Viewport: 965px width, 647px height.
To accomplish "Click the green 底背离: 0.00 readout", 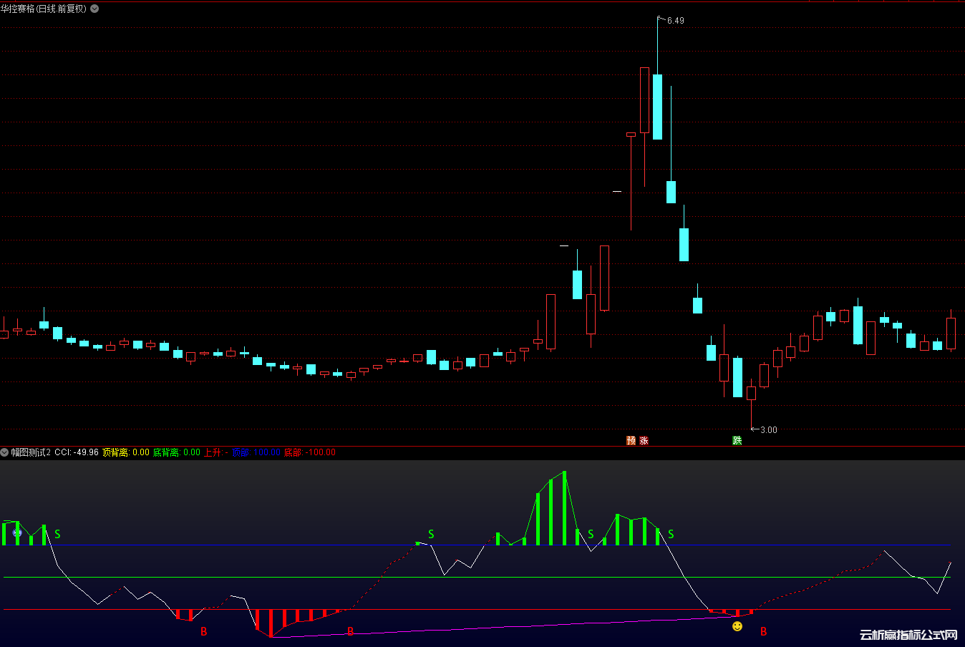I will click(177, 452).
